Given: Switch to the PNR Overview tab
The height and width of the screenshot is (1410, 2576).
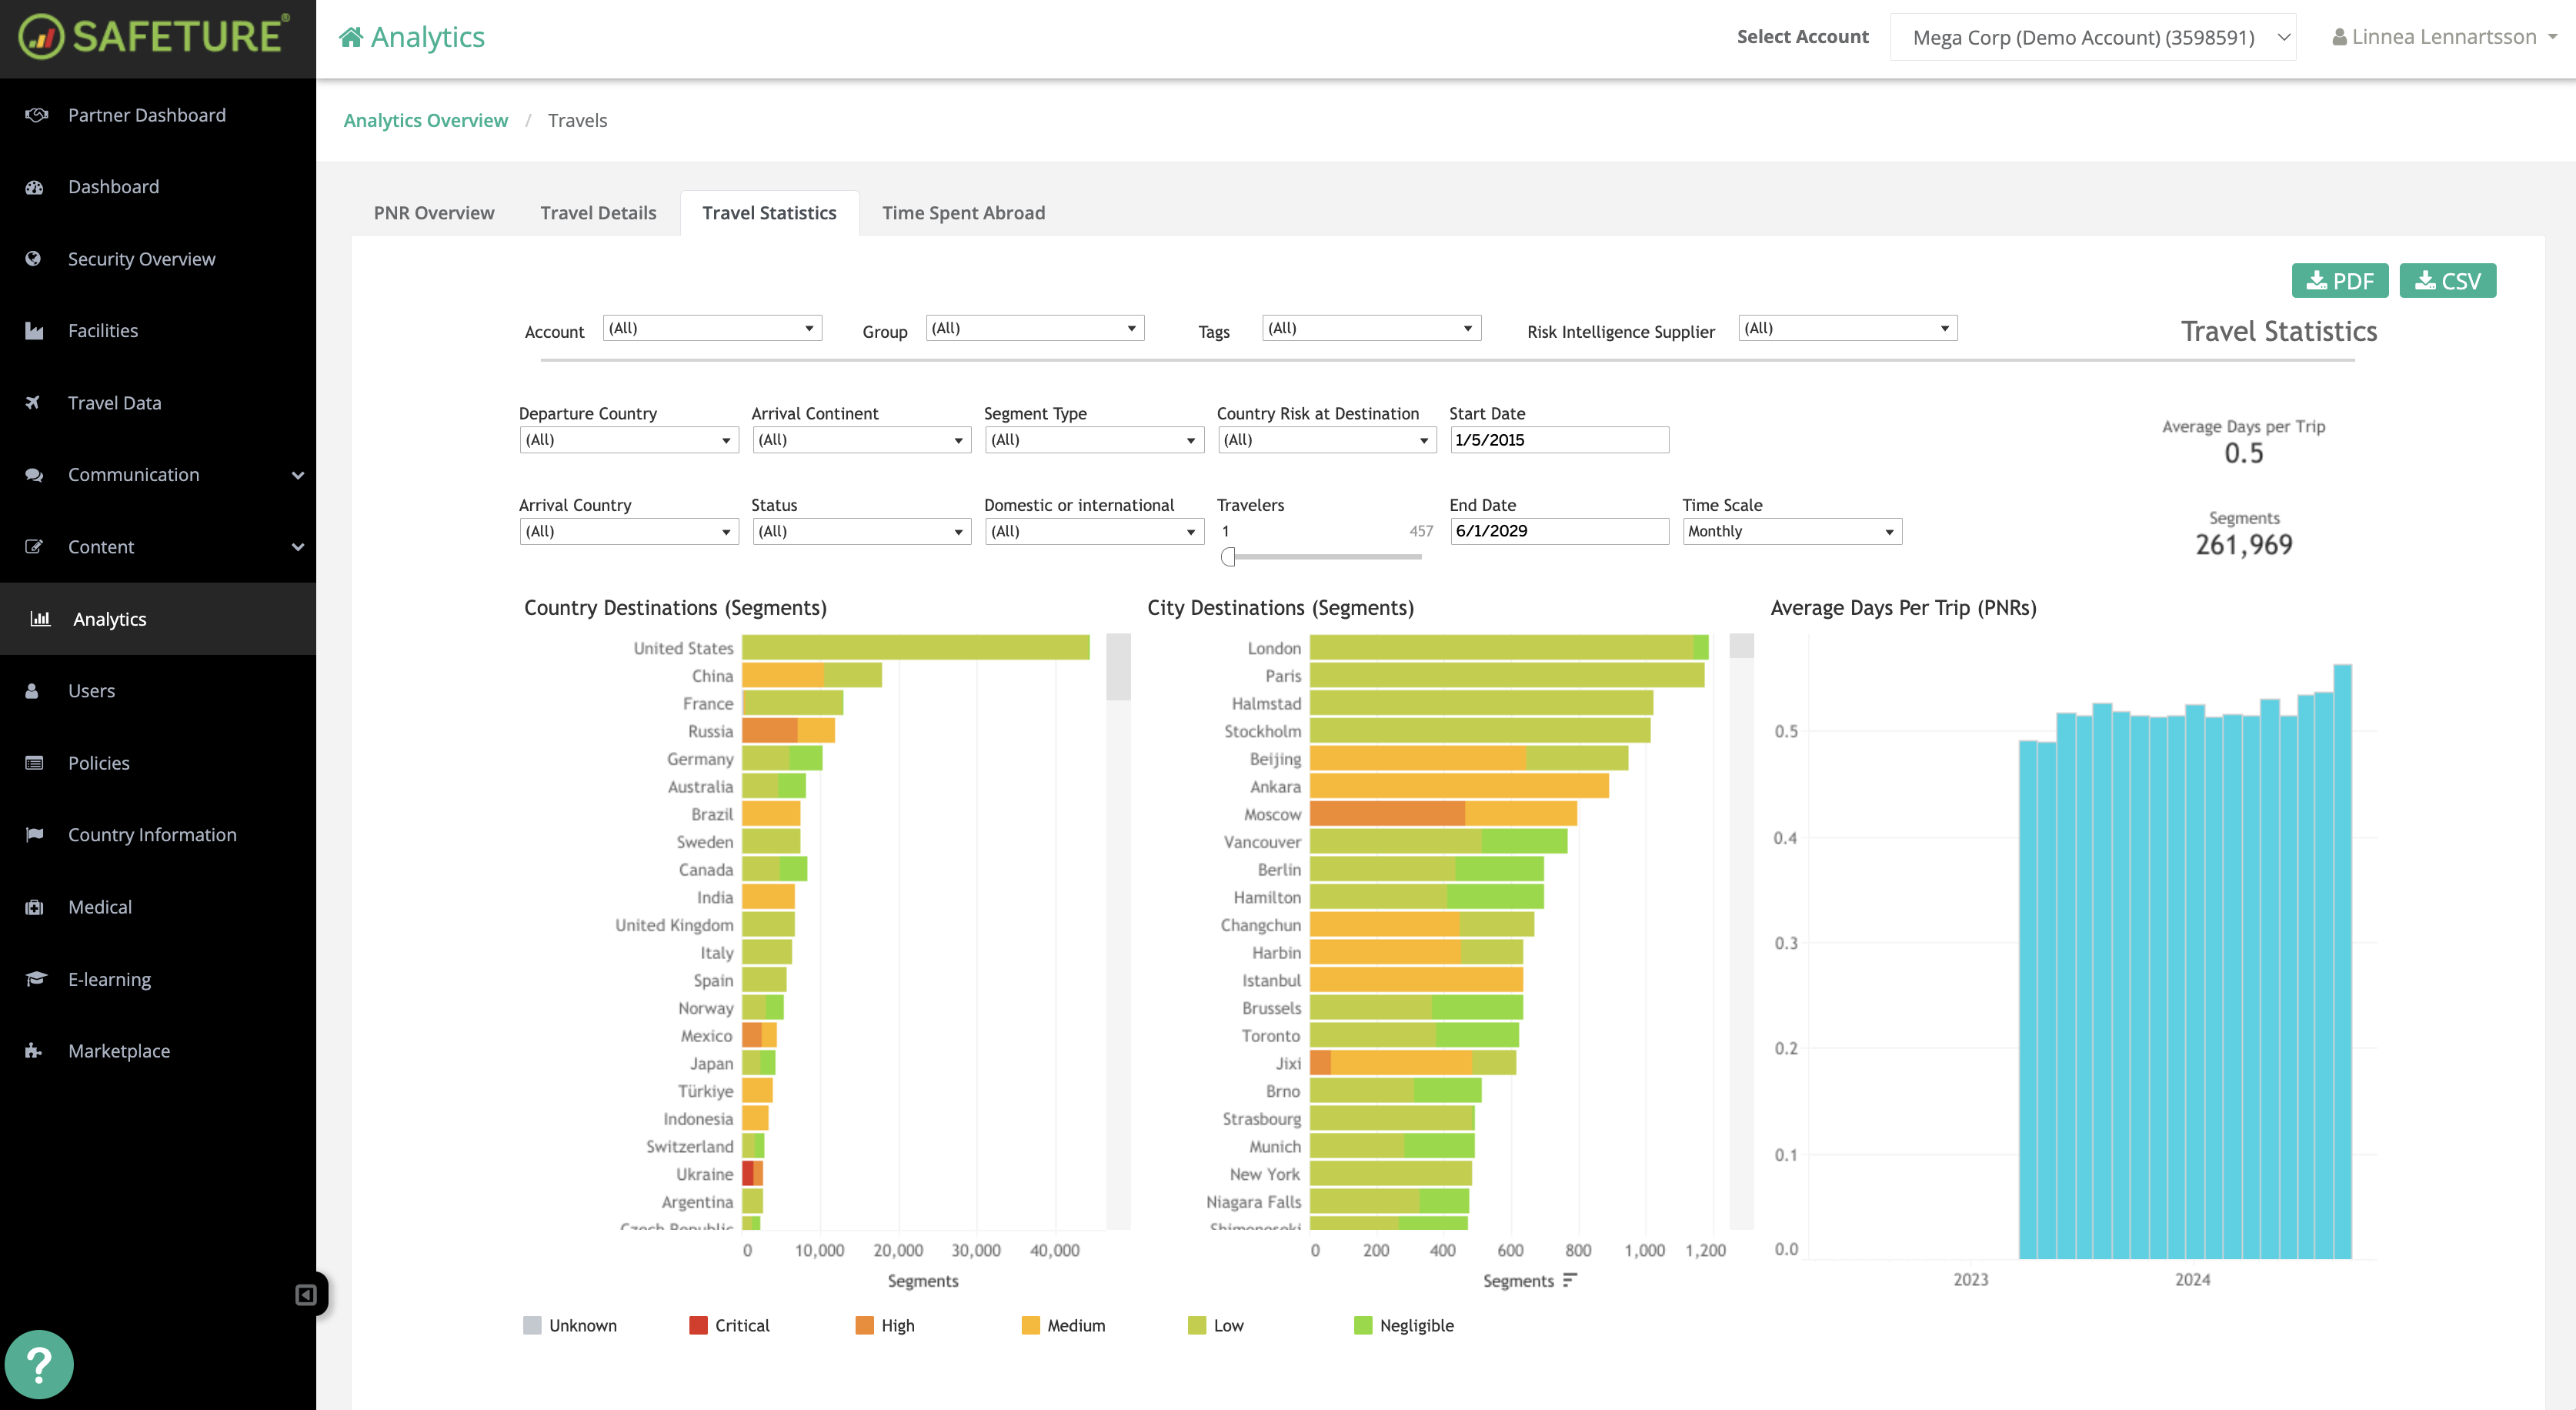Looking at the screenshot, I should pyautogui.click(x=434, y=213).
